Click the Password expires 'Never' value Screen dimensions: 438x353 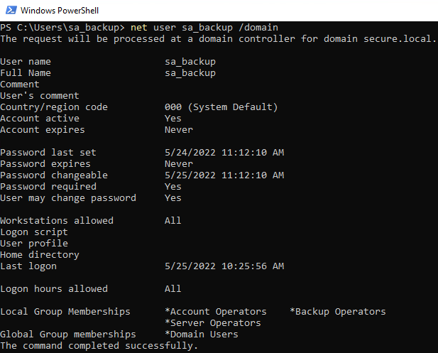click(178, 164)
